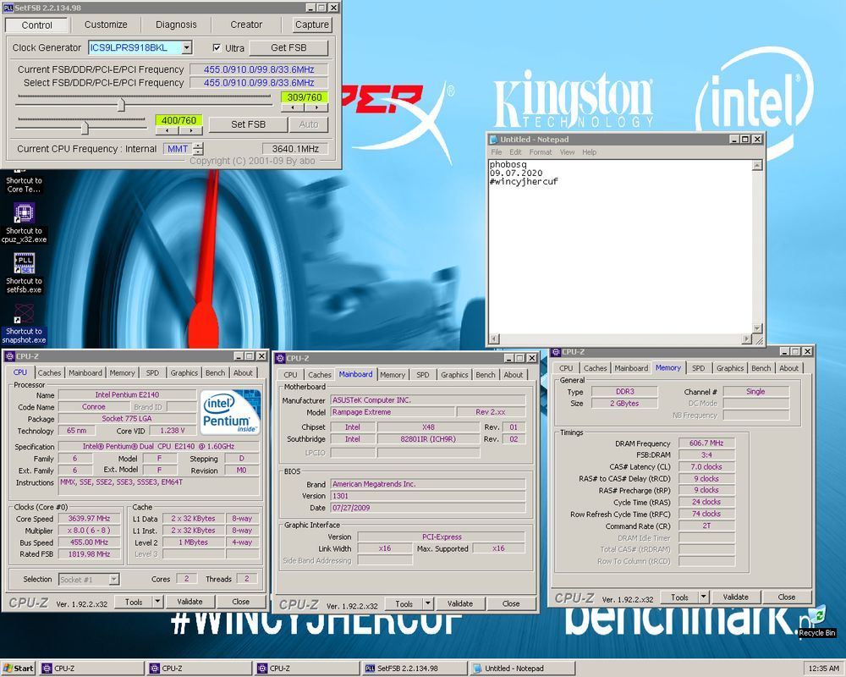The width and height of the screenshot is (846, 677).
Task: Click the lower FSB slider thumb
Action: pyautogui.click(x=85, y=127)
